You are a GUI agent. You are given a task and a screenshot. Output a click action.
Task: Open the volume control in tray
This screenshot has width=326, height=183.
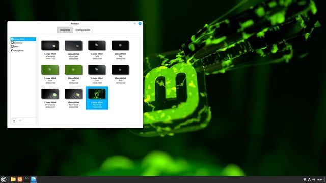[314, 179]
